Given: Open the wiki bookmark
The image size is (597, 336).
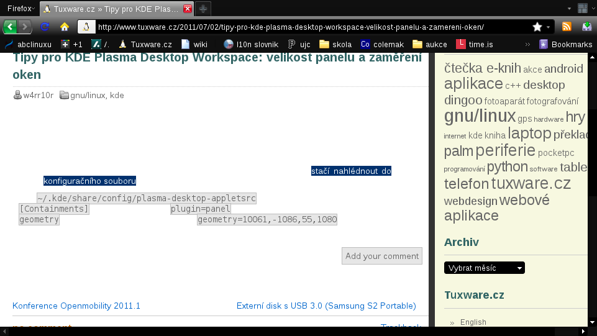Looking at the screenshot, I should 194,45.
